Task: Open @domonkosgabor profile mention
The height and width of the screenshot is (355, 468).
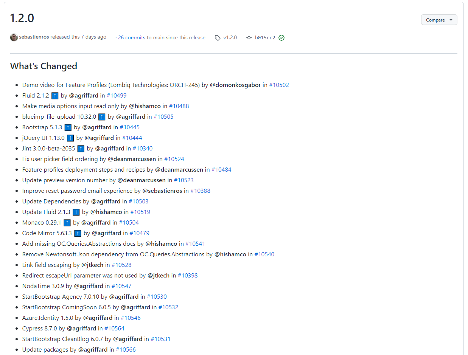Action: pyautogui.click(x=235, y=85)
